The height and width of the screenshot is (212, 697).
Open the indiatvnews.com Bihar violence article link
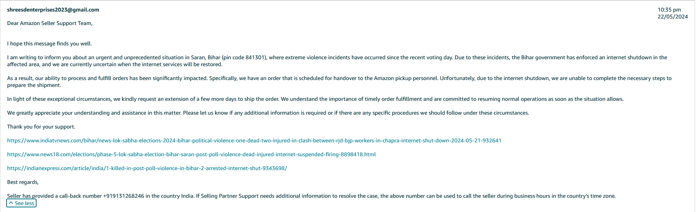coord(254,140)
